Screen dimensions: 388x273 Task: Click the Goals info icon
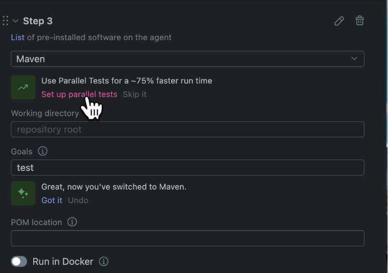click(x=43, y=151)
